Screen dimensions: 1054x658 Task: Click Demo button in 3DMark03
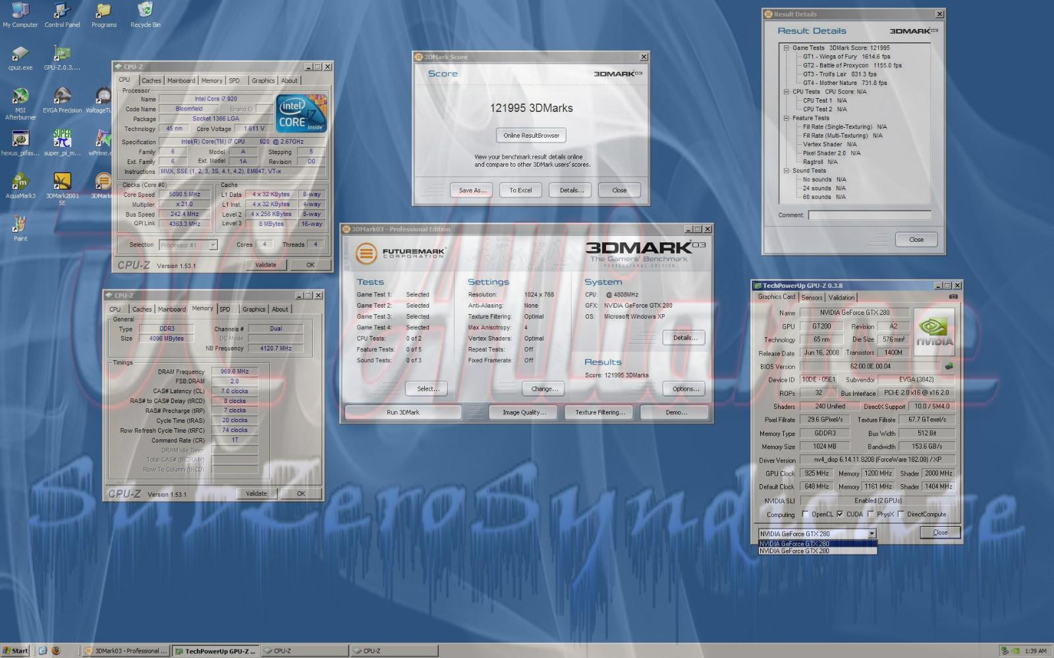[675, 412]
